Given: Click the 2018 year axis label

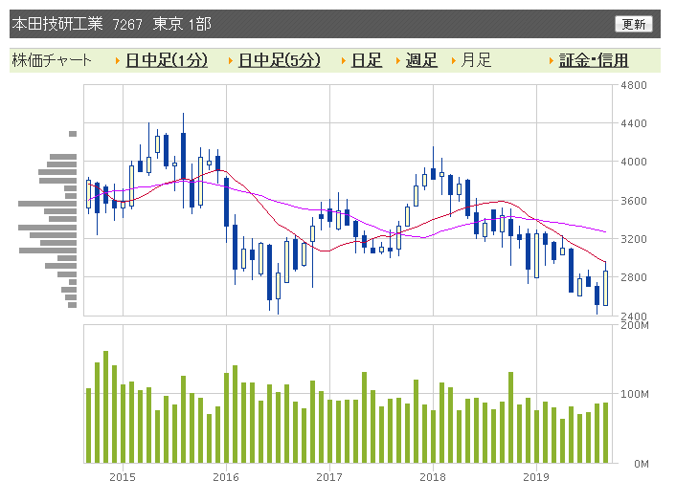Looking at the screenshot, I should 433,477.
